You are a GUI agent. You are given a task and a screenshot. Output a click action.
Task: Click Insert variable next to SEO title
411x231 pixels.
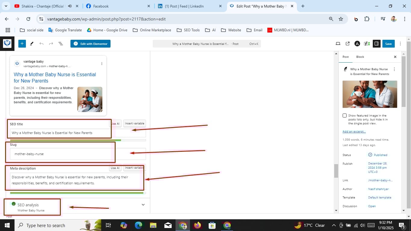point(135,123)
